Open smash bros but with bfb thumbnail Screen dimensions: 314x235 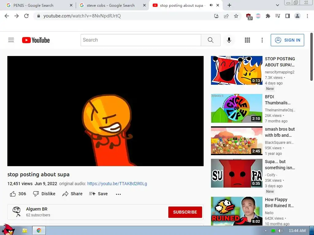click(236, 141)
